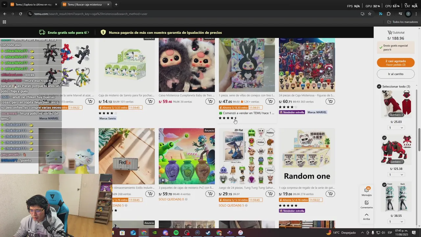Close the Temu Explora lo último tab

tap(56, 5)
